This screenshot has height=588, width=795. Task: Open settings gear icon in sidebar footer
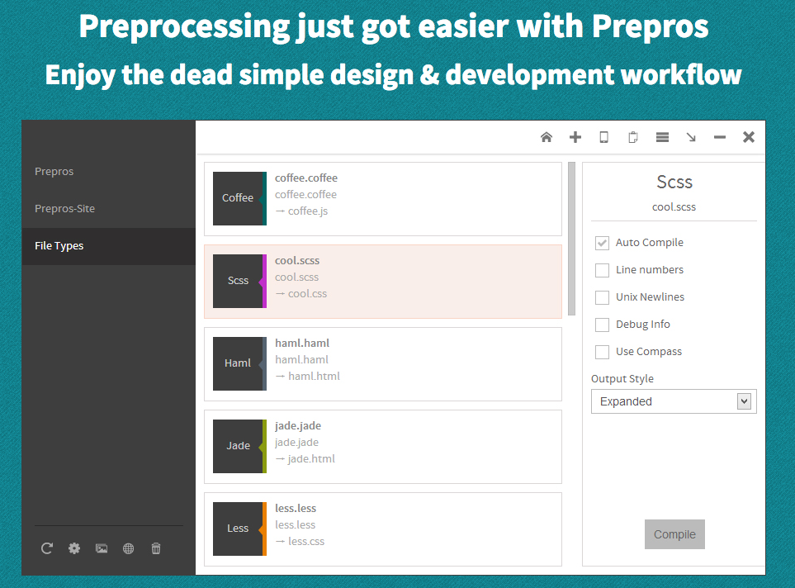click(74, 548)
